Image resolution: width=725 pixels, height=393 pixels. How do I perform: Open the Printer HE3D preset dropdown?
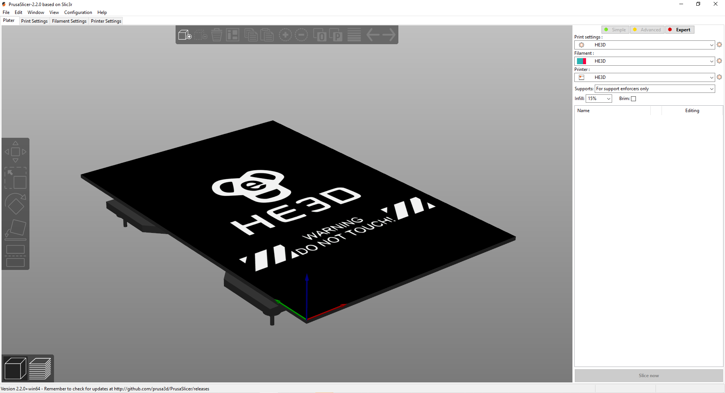click(645, 77)
